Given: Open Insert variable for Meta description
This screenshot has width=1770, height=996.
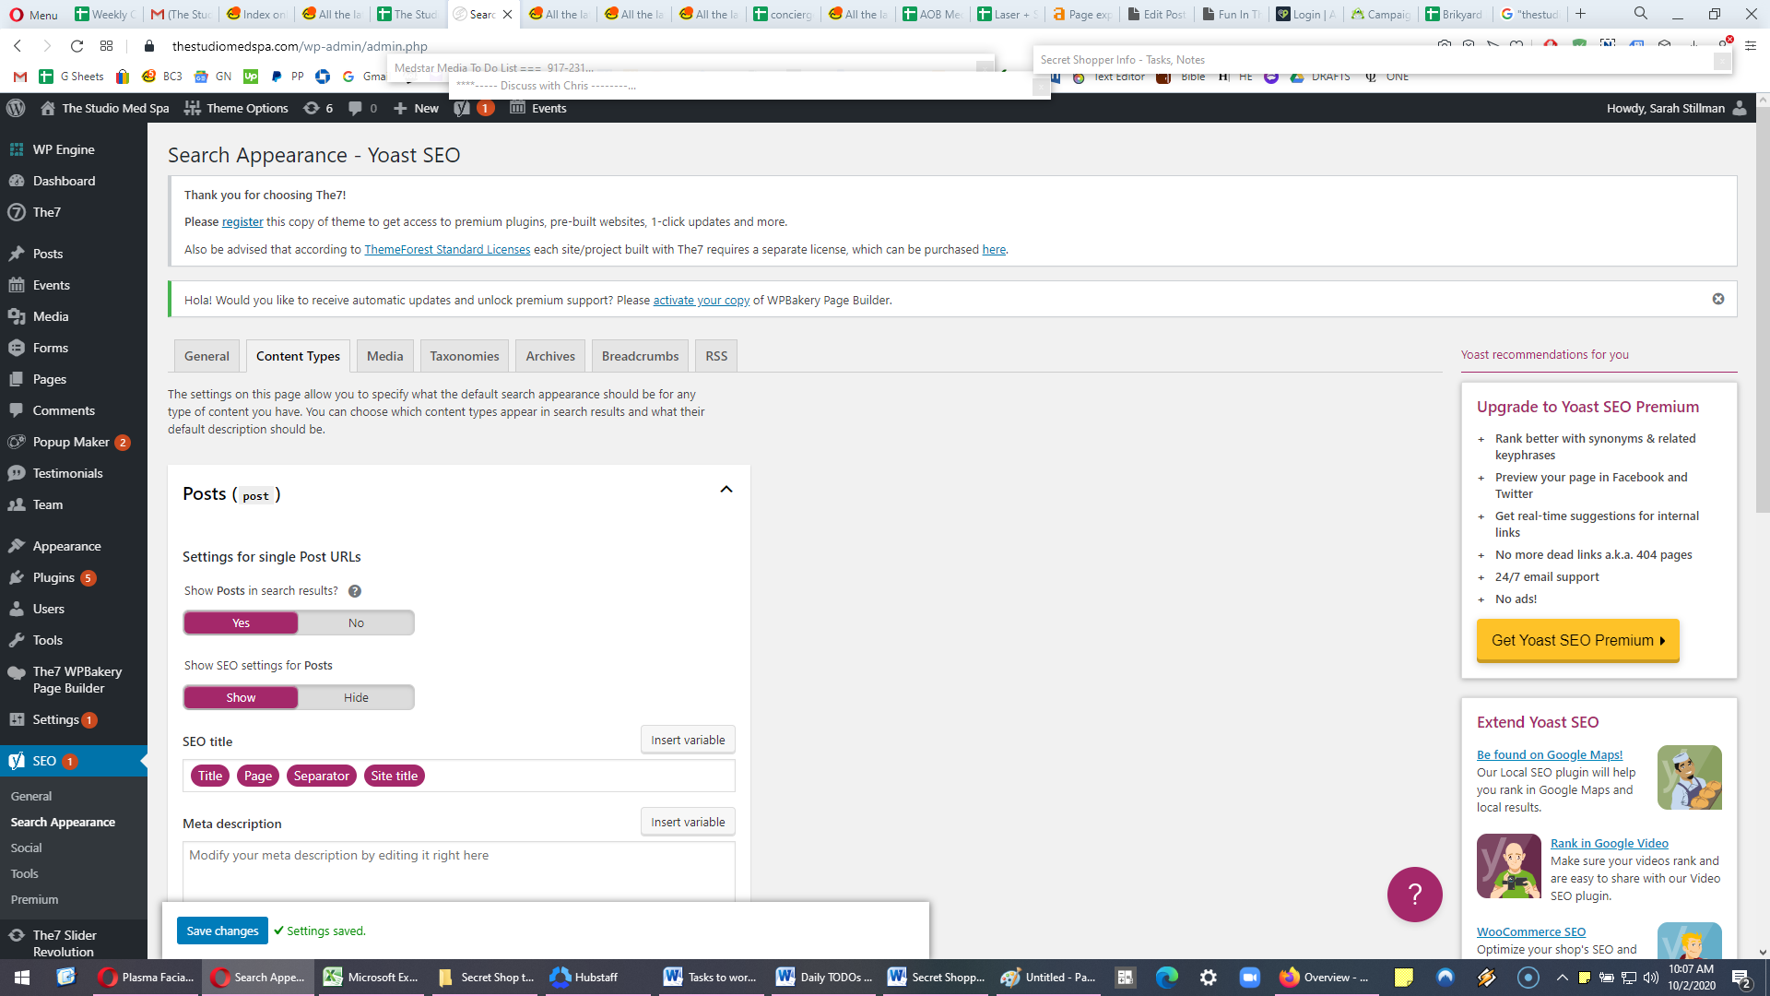Looking at the screenshot, I should 688,822.
